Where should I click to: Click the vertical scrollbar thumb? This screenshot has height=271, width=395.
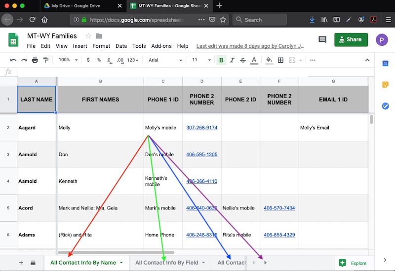(372, 119)
